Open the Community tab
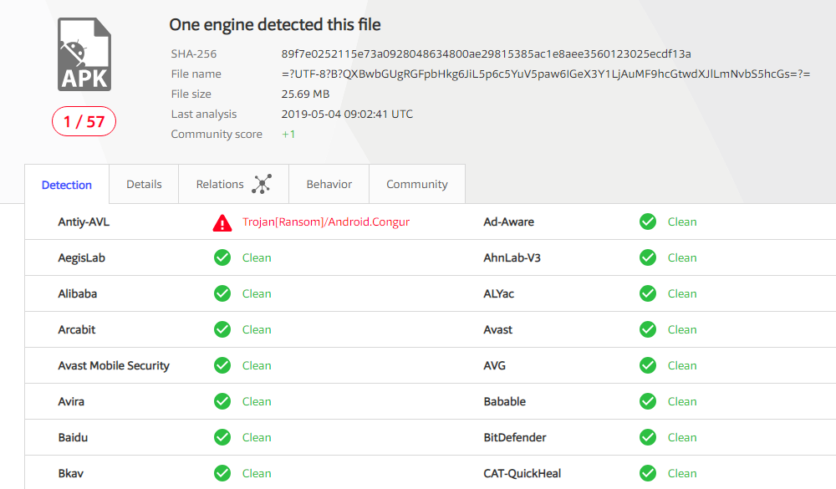The image size is (836, 489). point(417,184)
